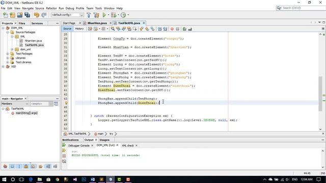Collapse the Source Packages node

pos(8,33)
